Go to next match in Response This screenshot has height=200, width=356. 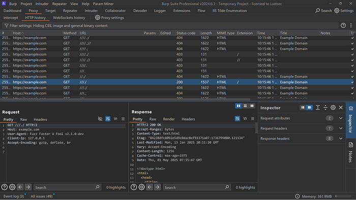pyautogui.click(x=157, y=187)
